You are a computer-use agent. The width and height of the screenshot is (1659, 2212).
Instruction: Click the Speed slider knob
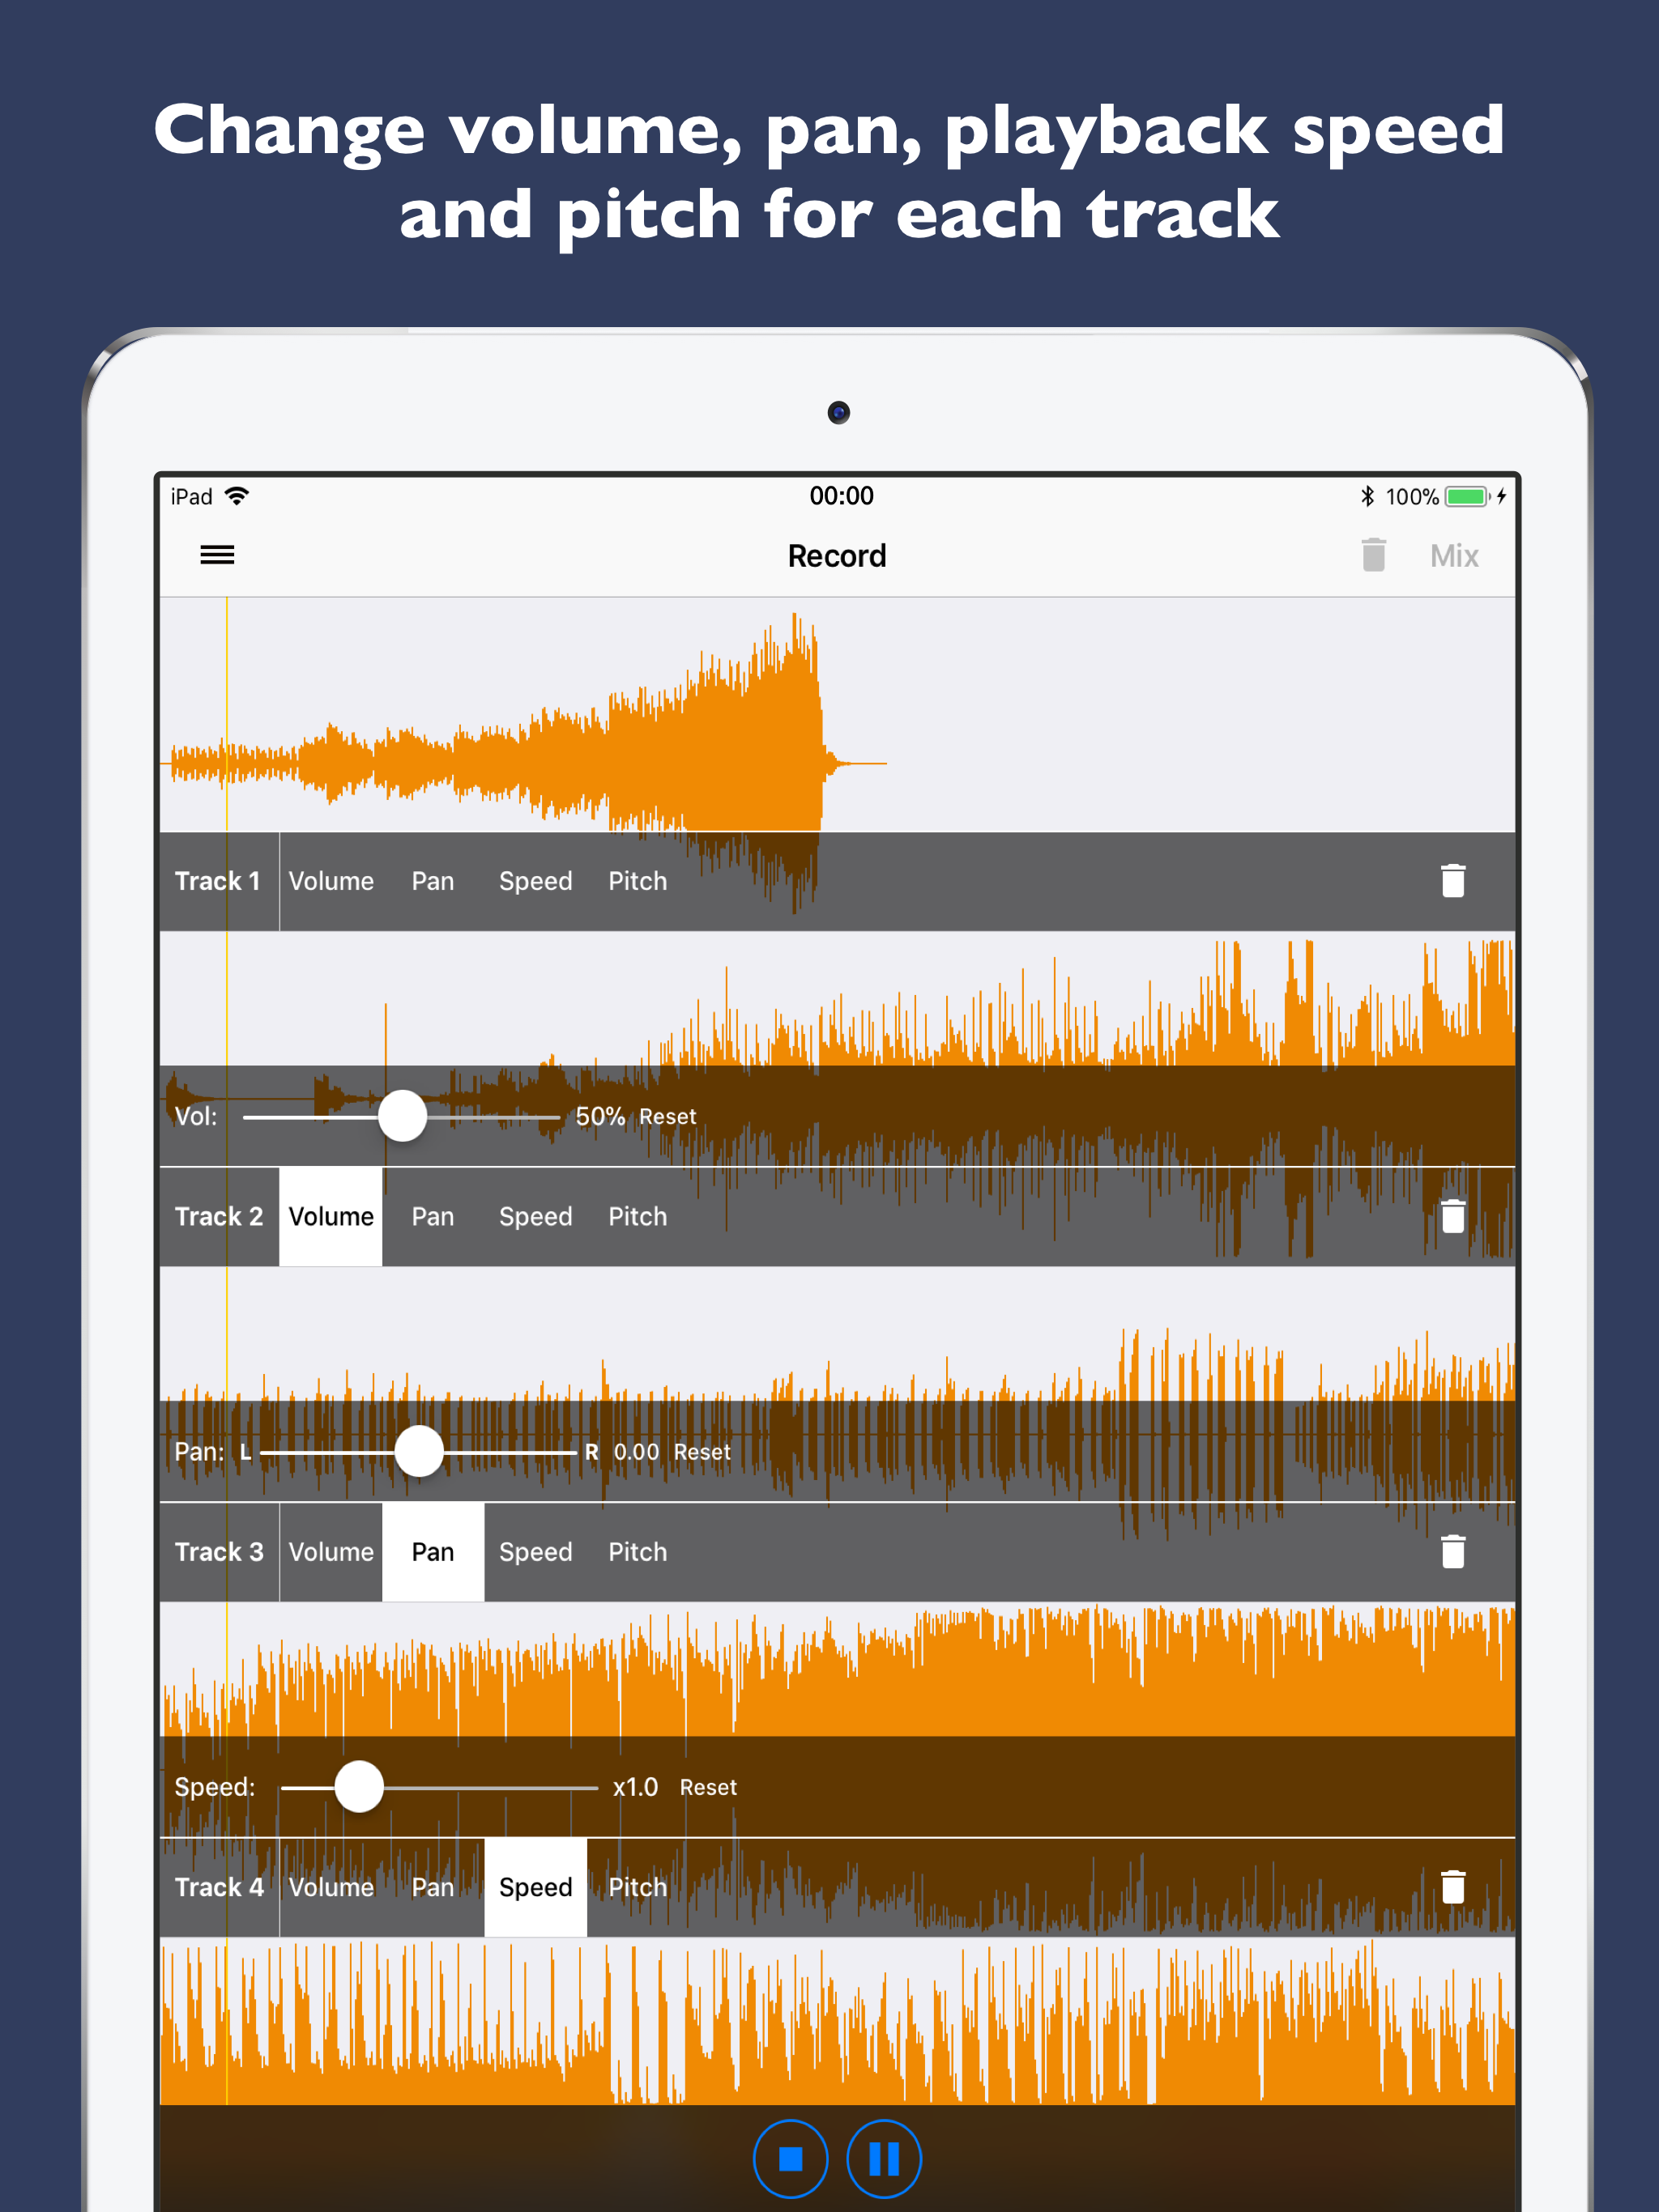(359, 1786)
